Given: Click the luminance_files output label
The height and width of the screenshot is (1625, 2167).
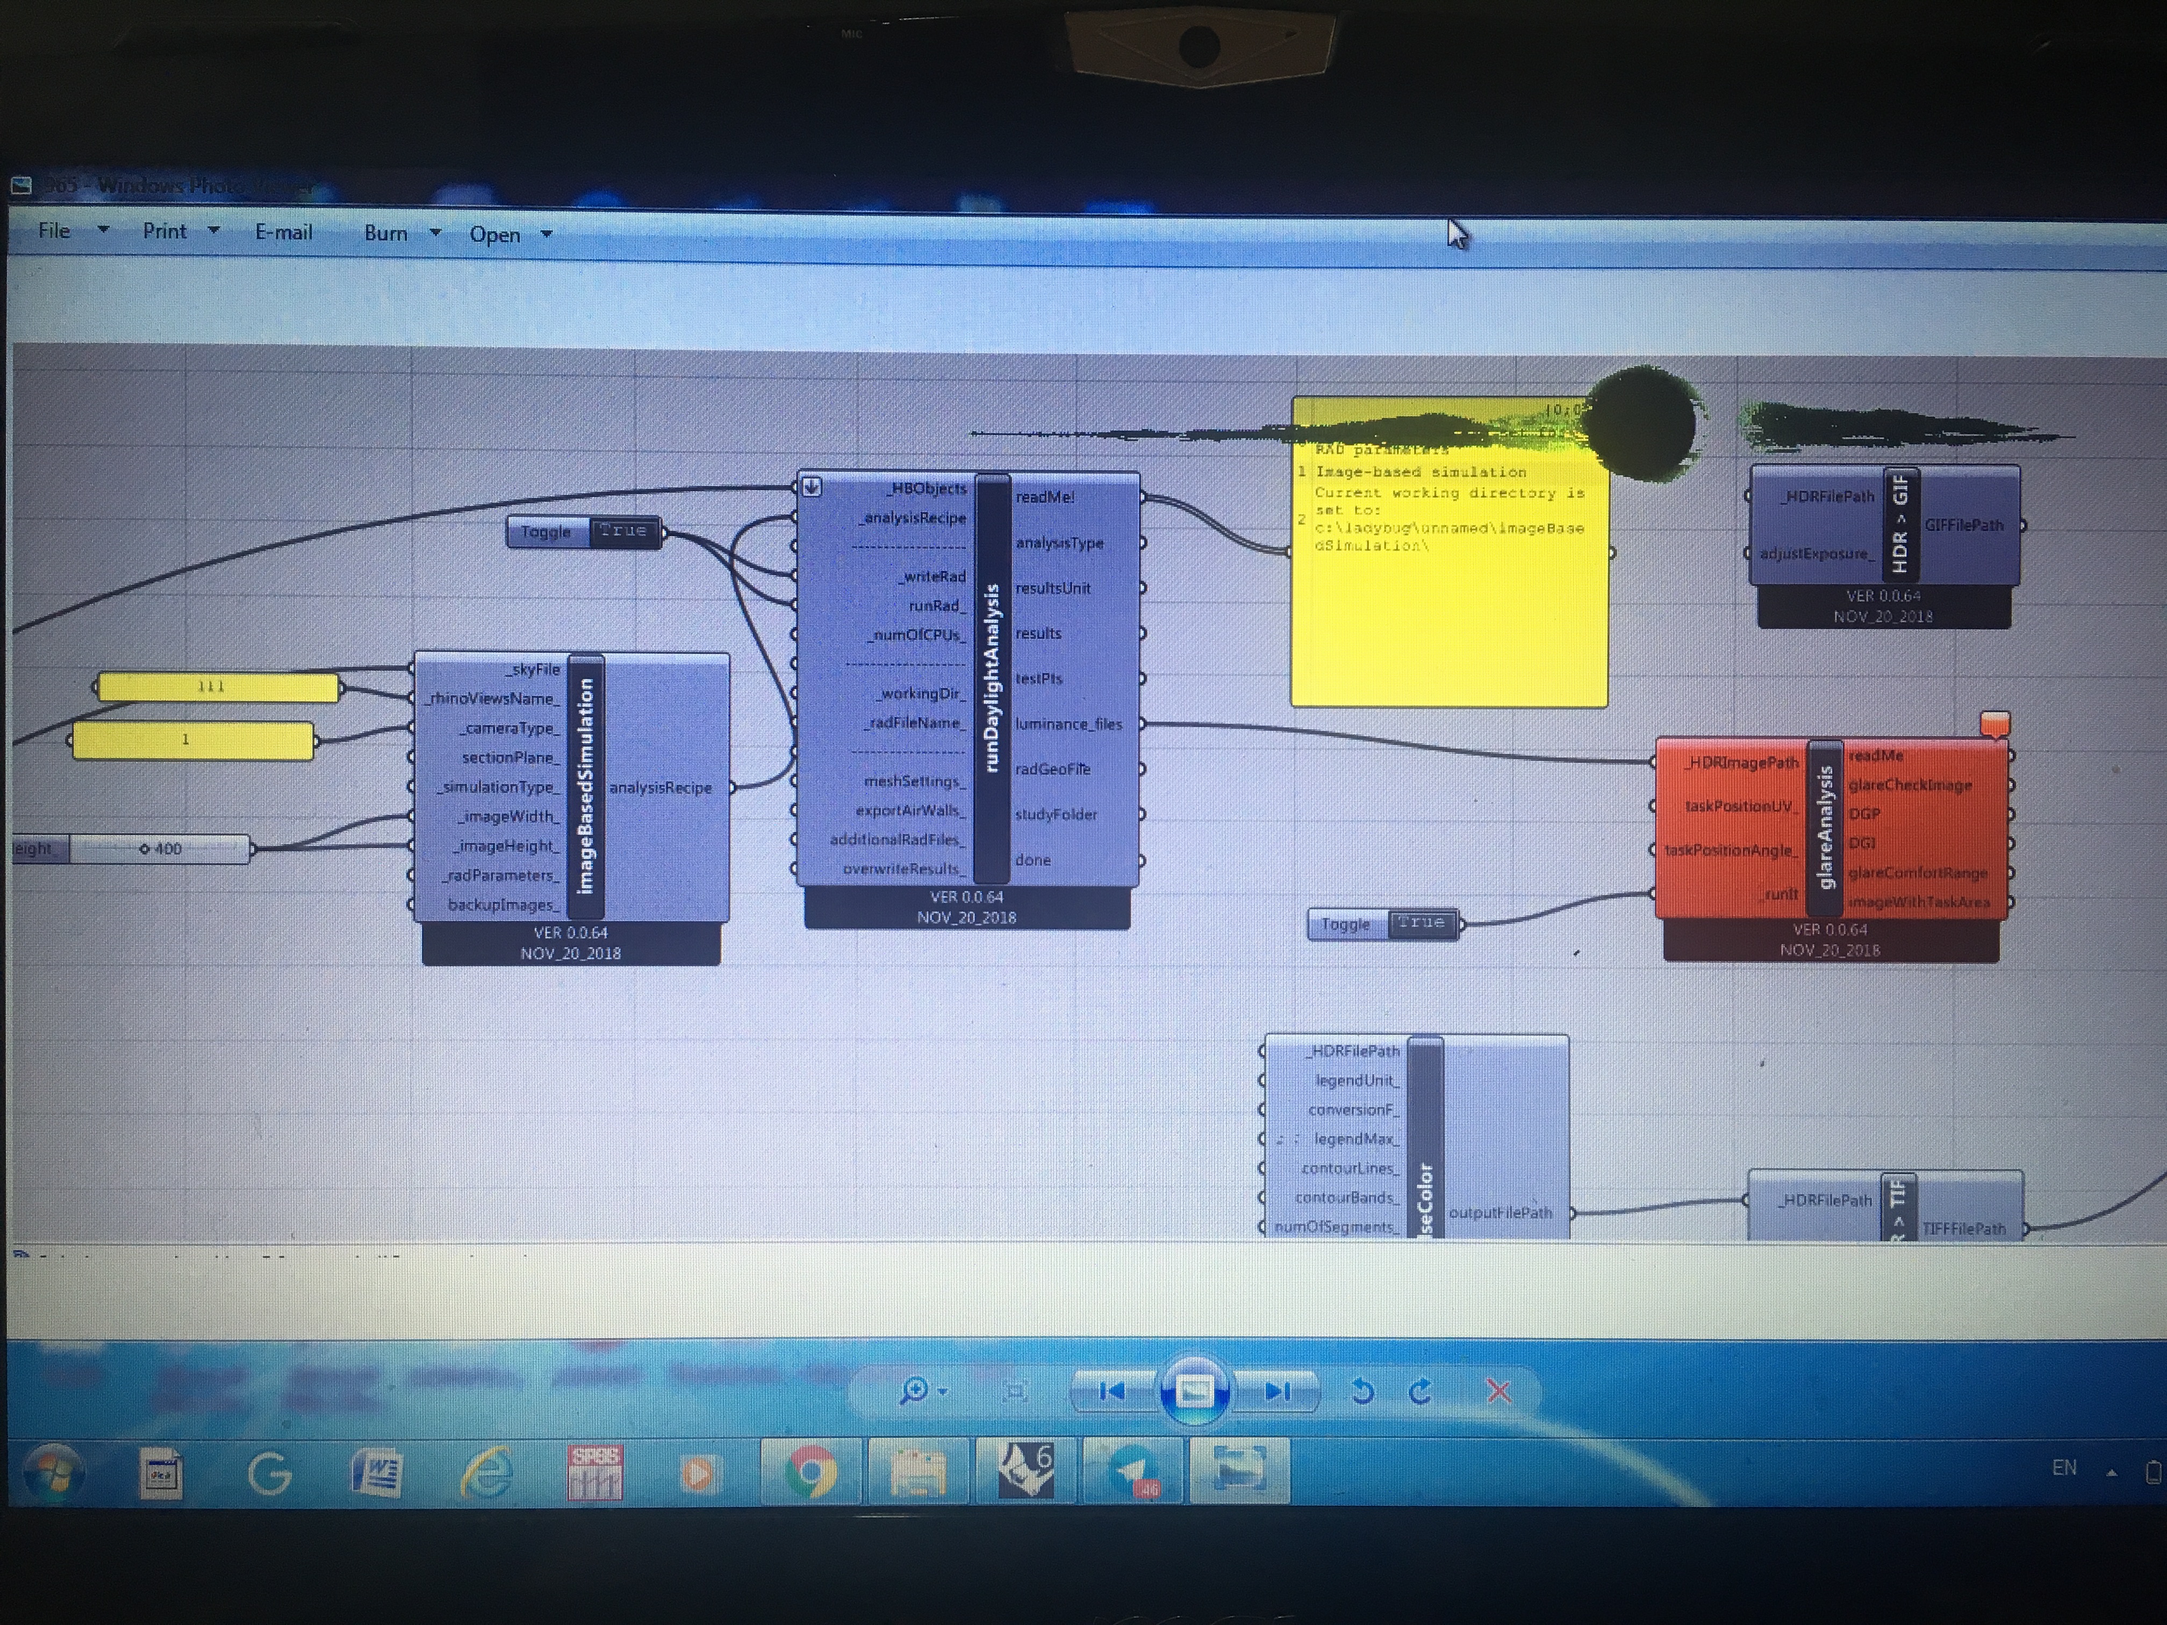Looking at the screenshot, I should pos(1069,724).
